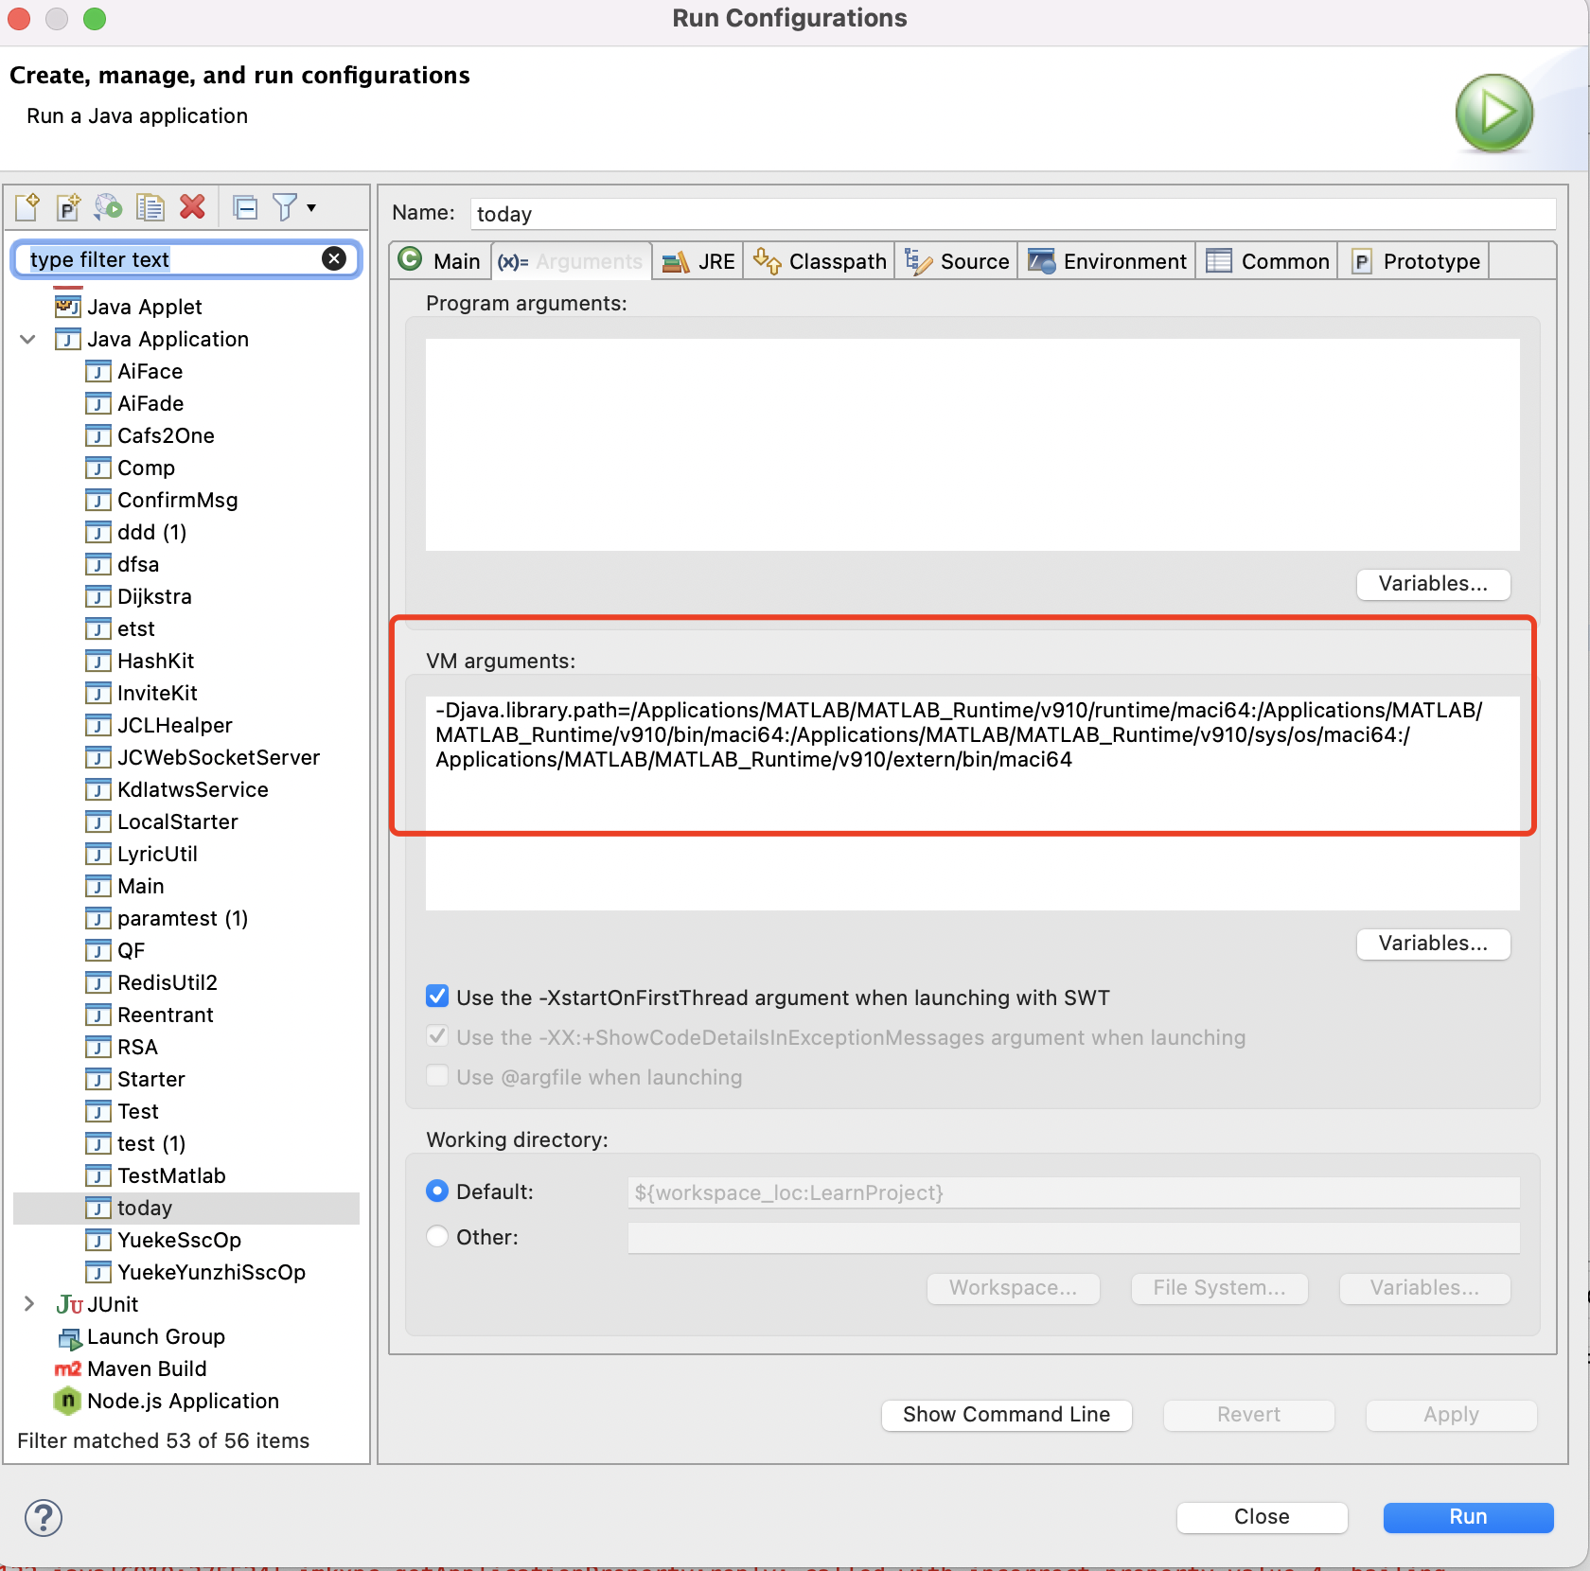Viewport: 1590px width, 1571px height.
Task: Select the Maven Build item
Action: 131,1368
